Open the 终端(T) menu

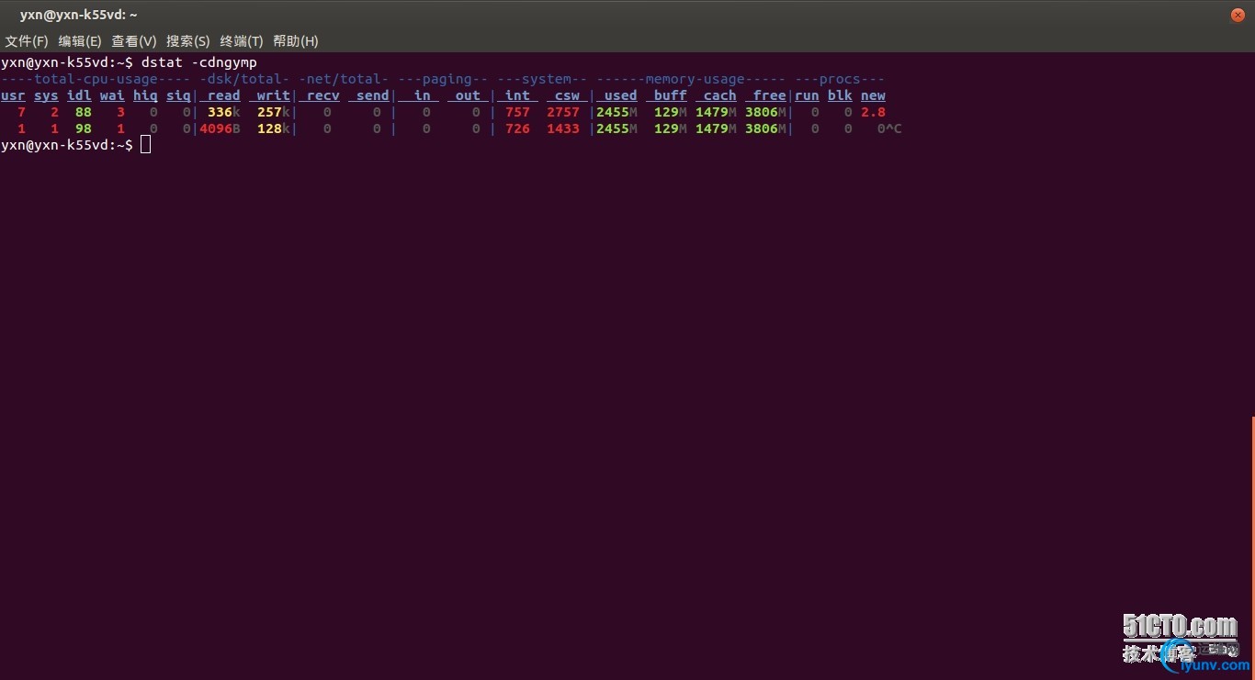(242, 41)
